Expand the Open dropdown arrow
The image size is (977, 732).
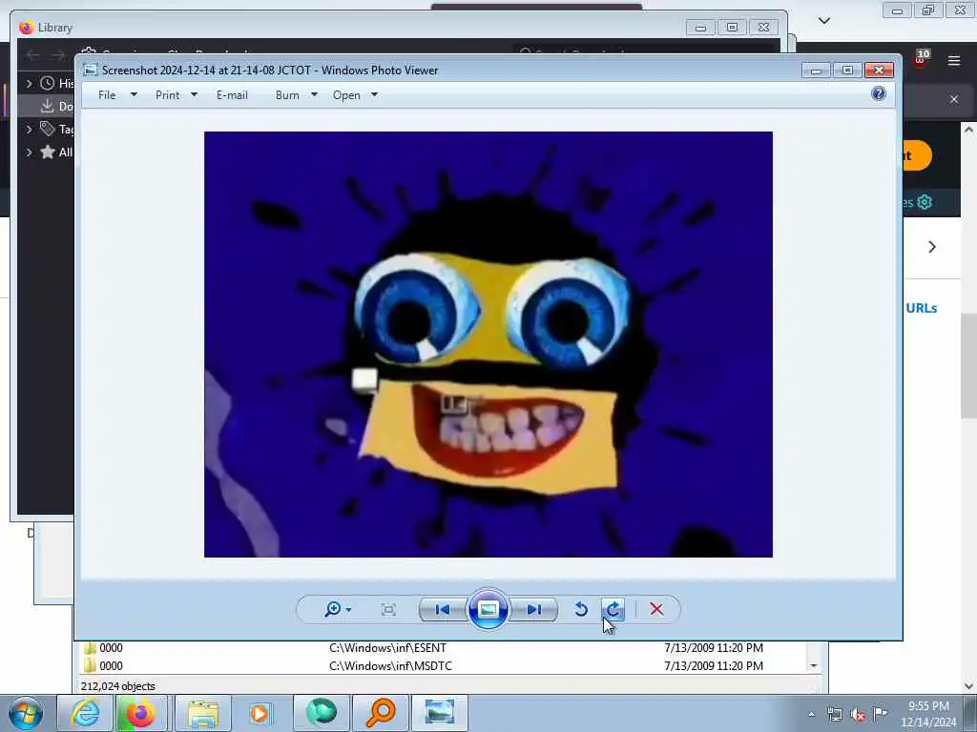374,94
